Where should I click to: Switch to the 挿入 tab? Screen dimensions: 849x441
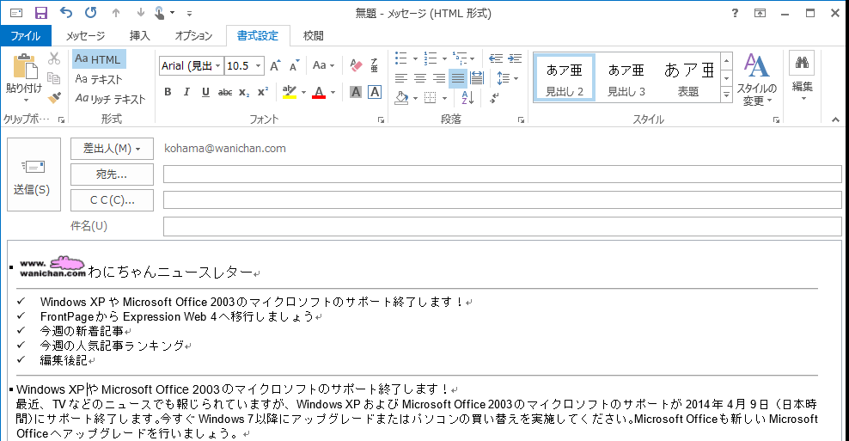(140, 36)
